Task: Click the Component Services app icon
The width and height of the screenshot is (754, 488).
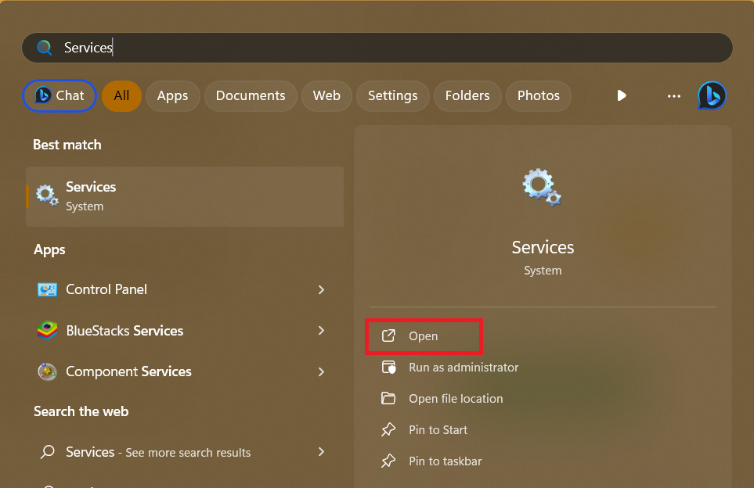Action: tap(47, 371)
